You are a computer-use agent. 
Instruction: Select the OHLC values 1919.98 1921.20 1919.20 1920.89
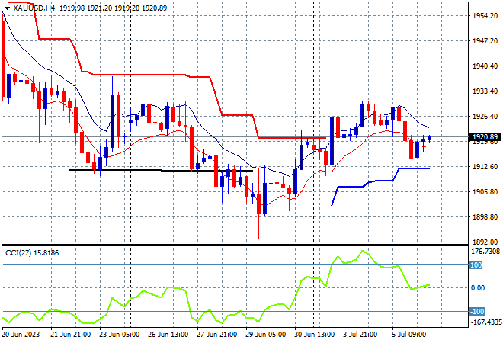tap(113, 8)
